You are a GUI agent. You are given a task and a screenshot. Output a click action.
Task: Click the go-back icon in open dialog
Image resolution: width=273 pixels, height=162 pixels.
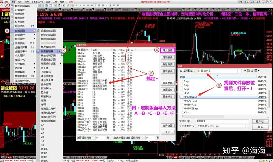(245, 71)
